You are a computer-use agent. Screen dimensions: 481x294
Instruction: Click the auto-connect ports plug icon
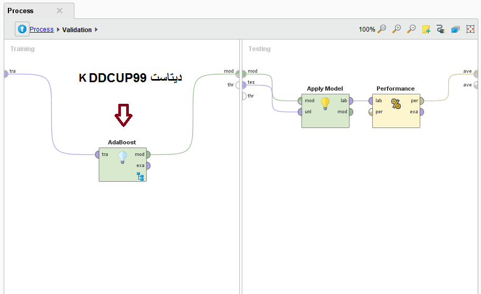click(x=440, y=30)
